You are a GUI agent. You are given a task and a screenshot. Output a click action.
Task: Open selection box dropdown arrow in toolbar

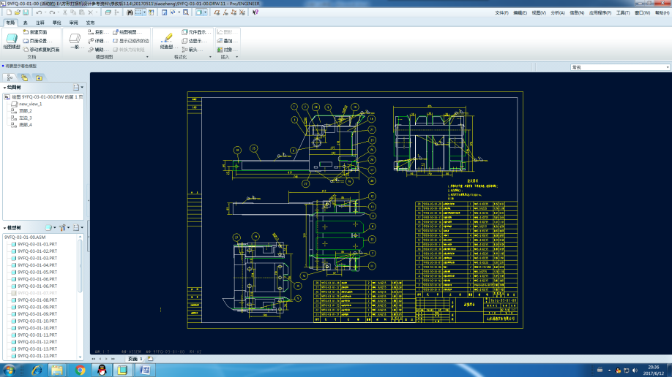(144, 12)
